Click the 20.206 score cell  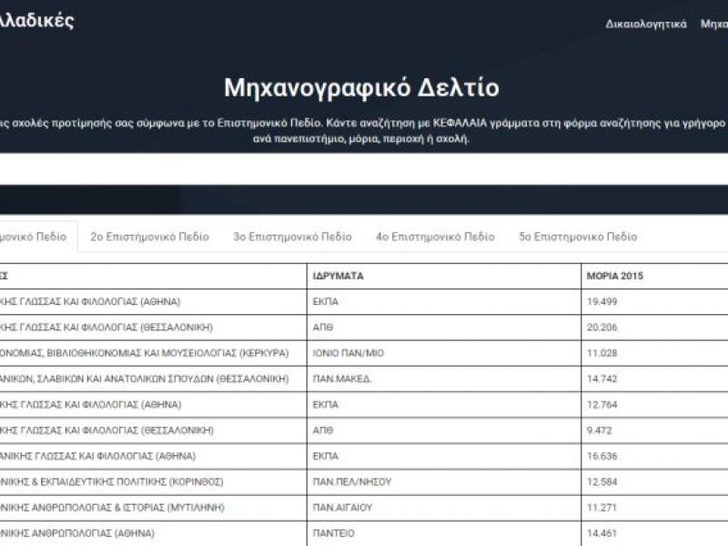(603, 327)
